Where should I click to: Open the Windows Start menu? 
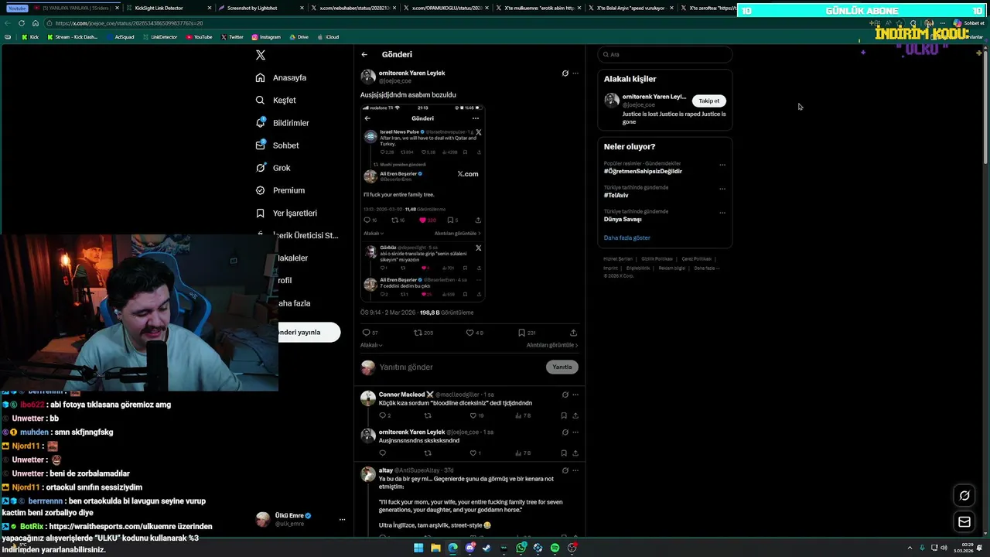[418, 548]
